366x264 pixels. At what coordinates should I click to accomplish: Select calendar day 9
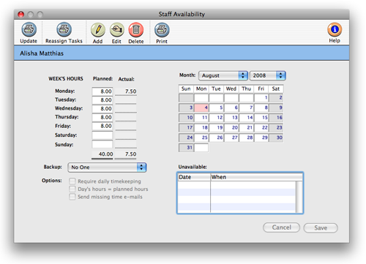tap(276, 108)
